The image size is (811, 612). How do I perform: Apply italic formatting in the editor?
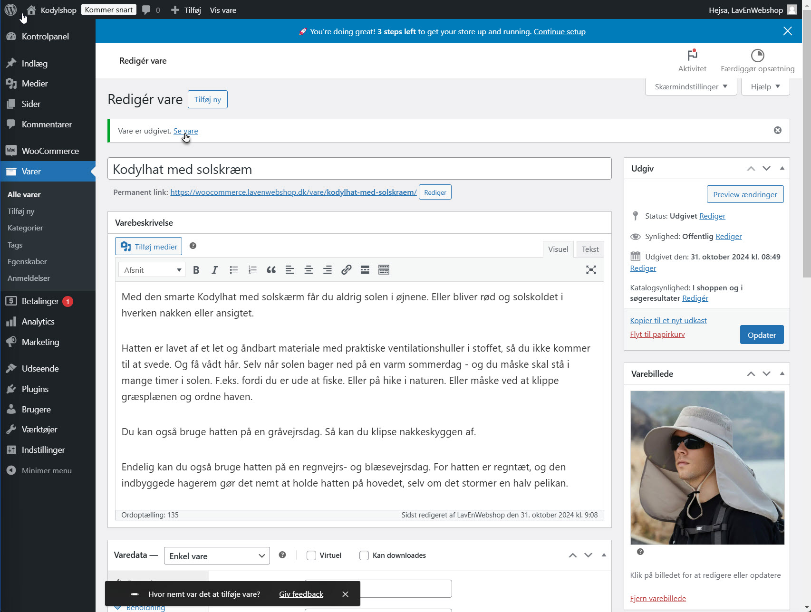click(x=214, y=269)
